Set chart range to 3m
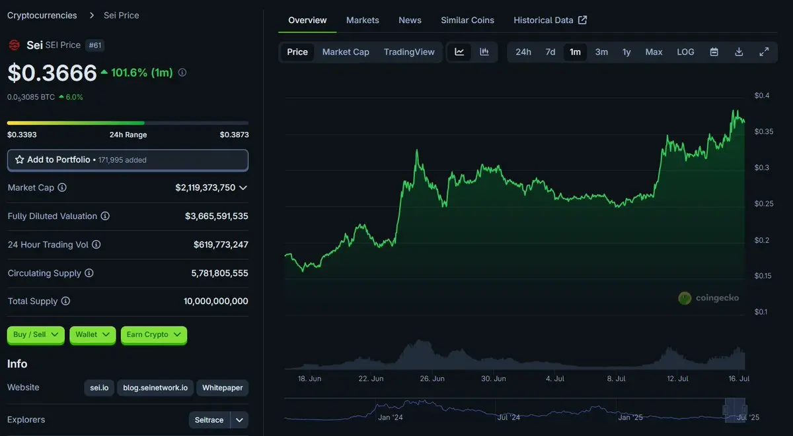Image resolution: width=793 pixels, height=436 pixels. pos(601,52)
